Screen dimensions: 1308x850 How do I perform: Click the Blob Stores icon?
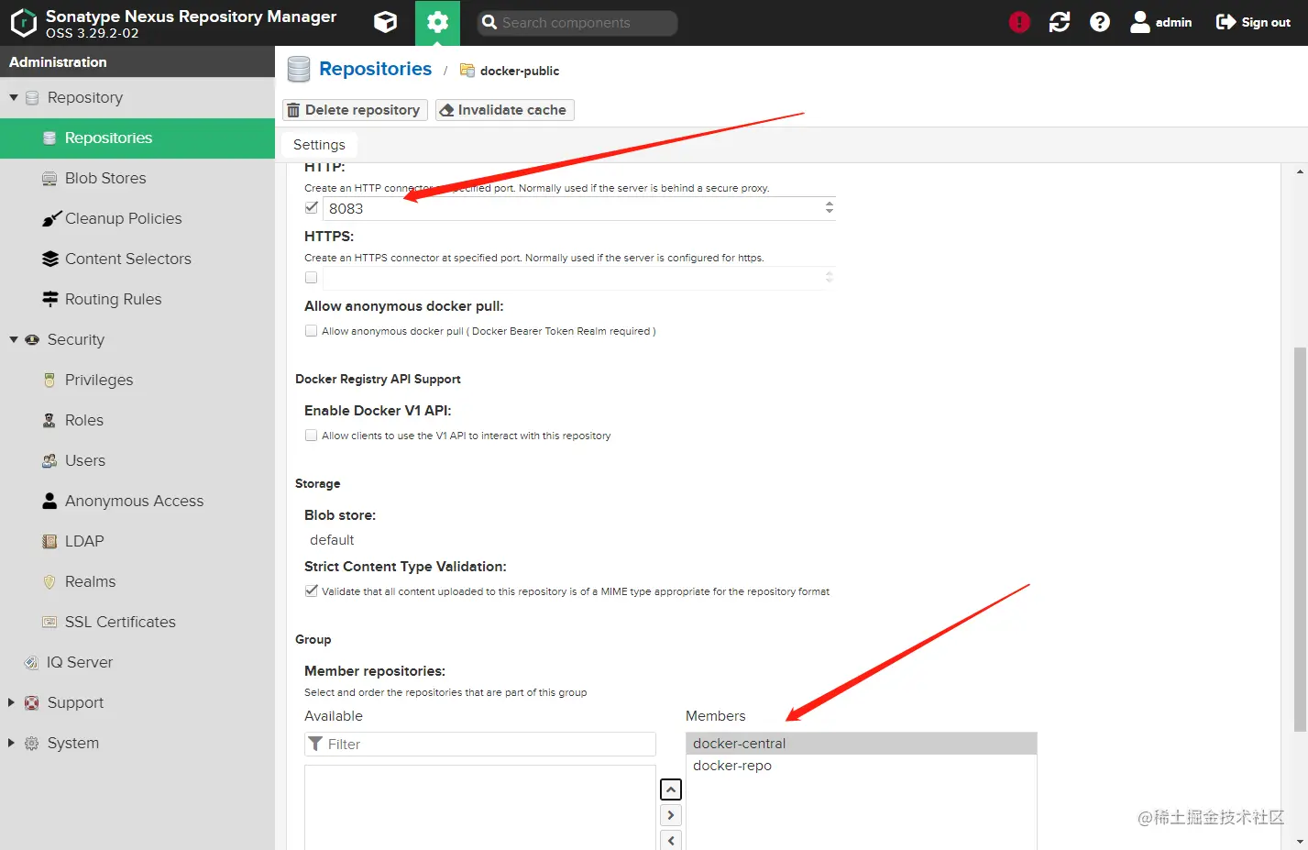point(49,178)
